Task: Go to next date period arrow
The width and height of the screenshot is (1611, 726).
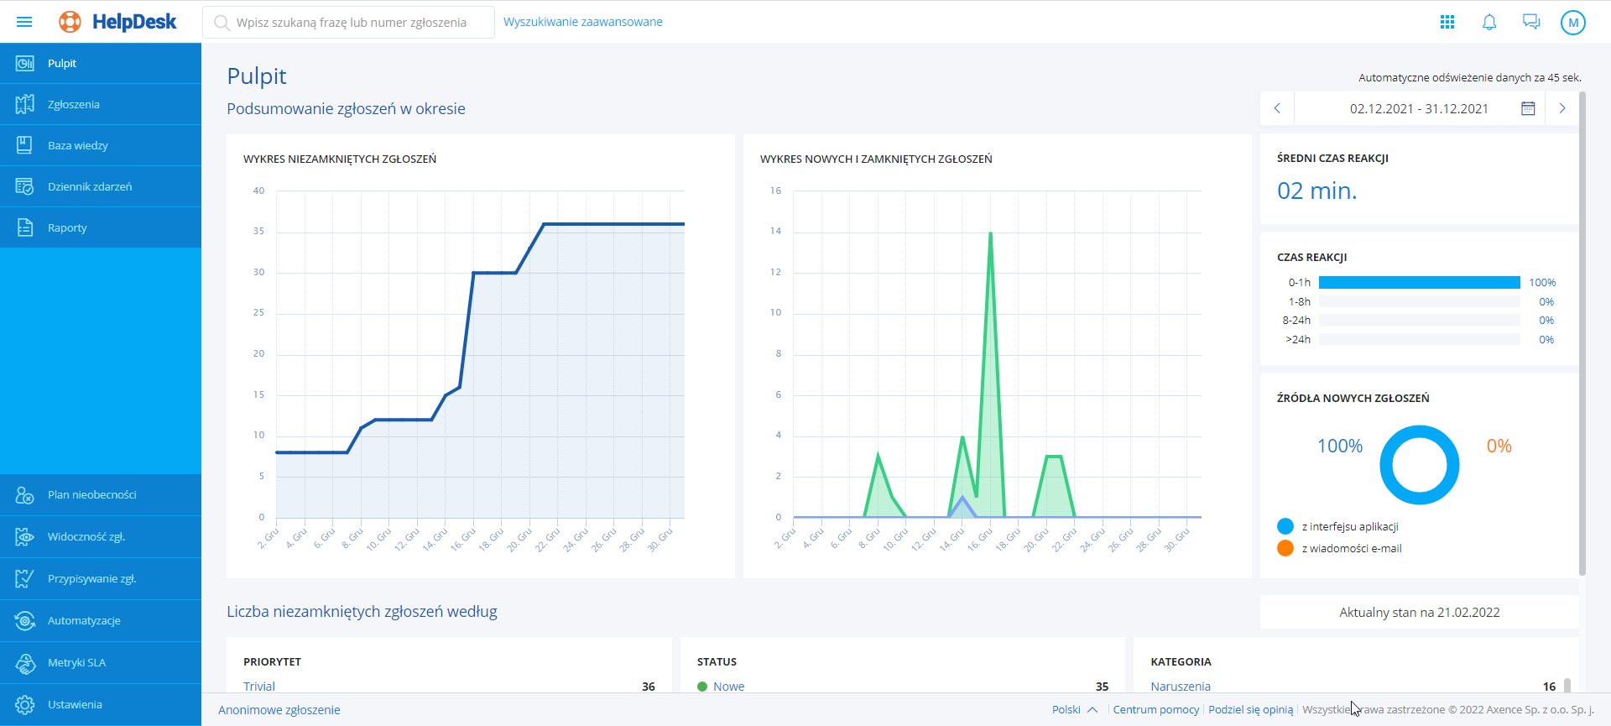Action: [1561, 108]
